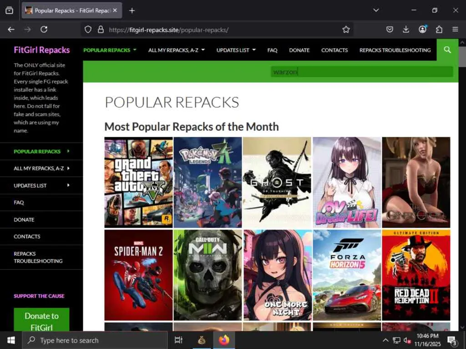This screenshot has width=466, height=349.
Task: Click the Firefox forward arrow
Action: [28, 30]
